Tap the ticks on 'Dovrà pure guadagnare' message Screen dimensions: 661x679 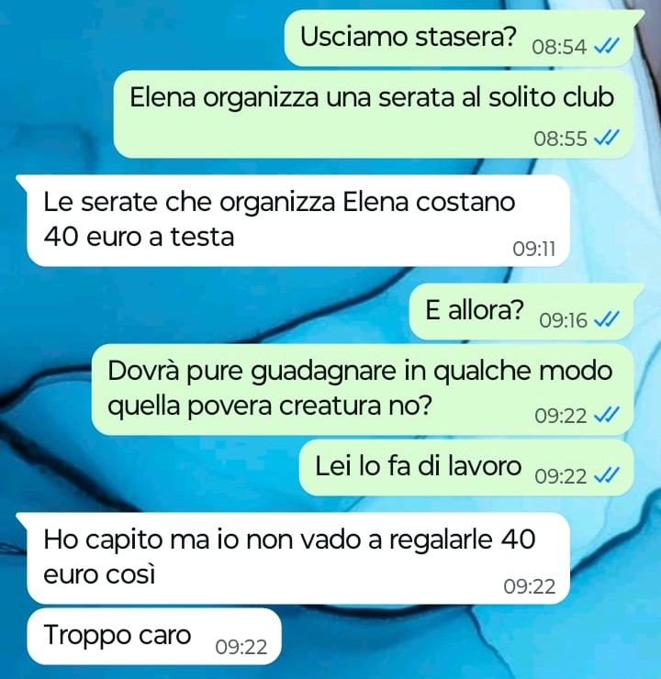coord(606,416)
